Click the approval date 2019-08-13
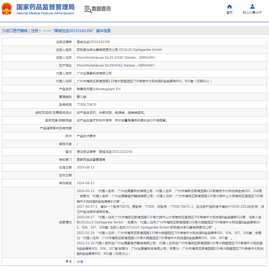269x267 pixels. coord(85,167)
